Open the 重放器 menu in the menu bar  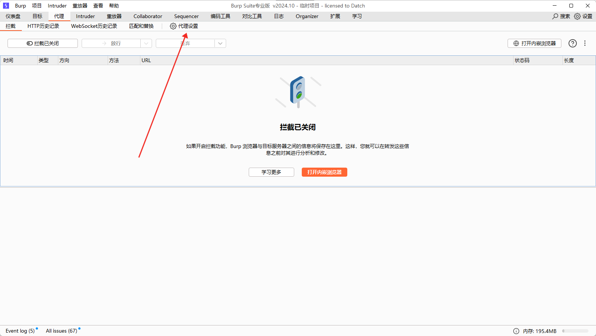coord(80,6)
